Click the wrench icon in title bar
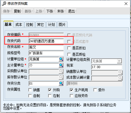Image resolution: width=131 pixels, height=113 pixels. point(4,4)
